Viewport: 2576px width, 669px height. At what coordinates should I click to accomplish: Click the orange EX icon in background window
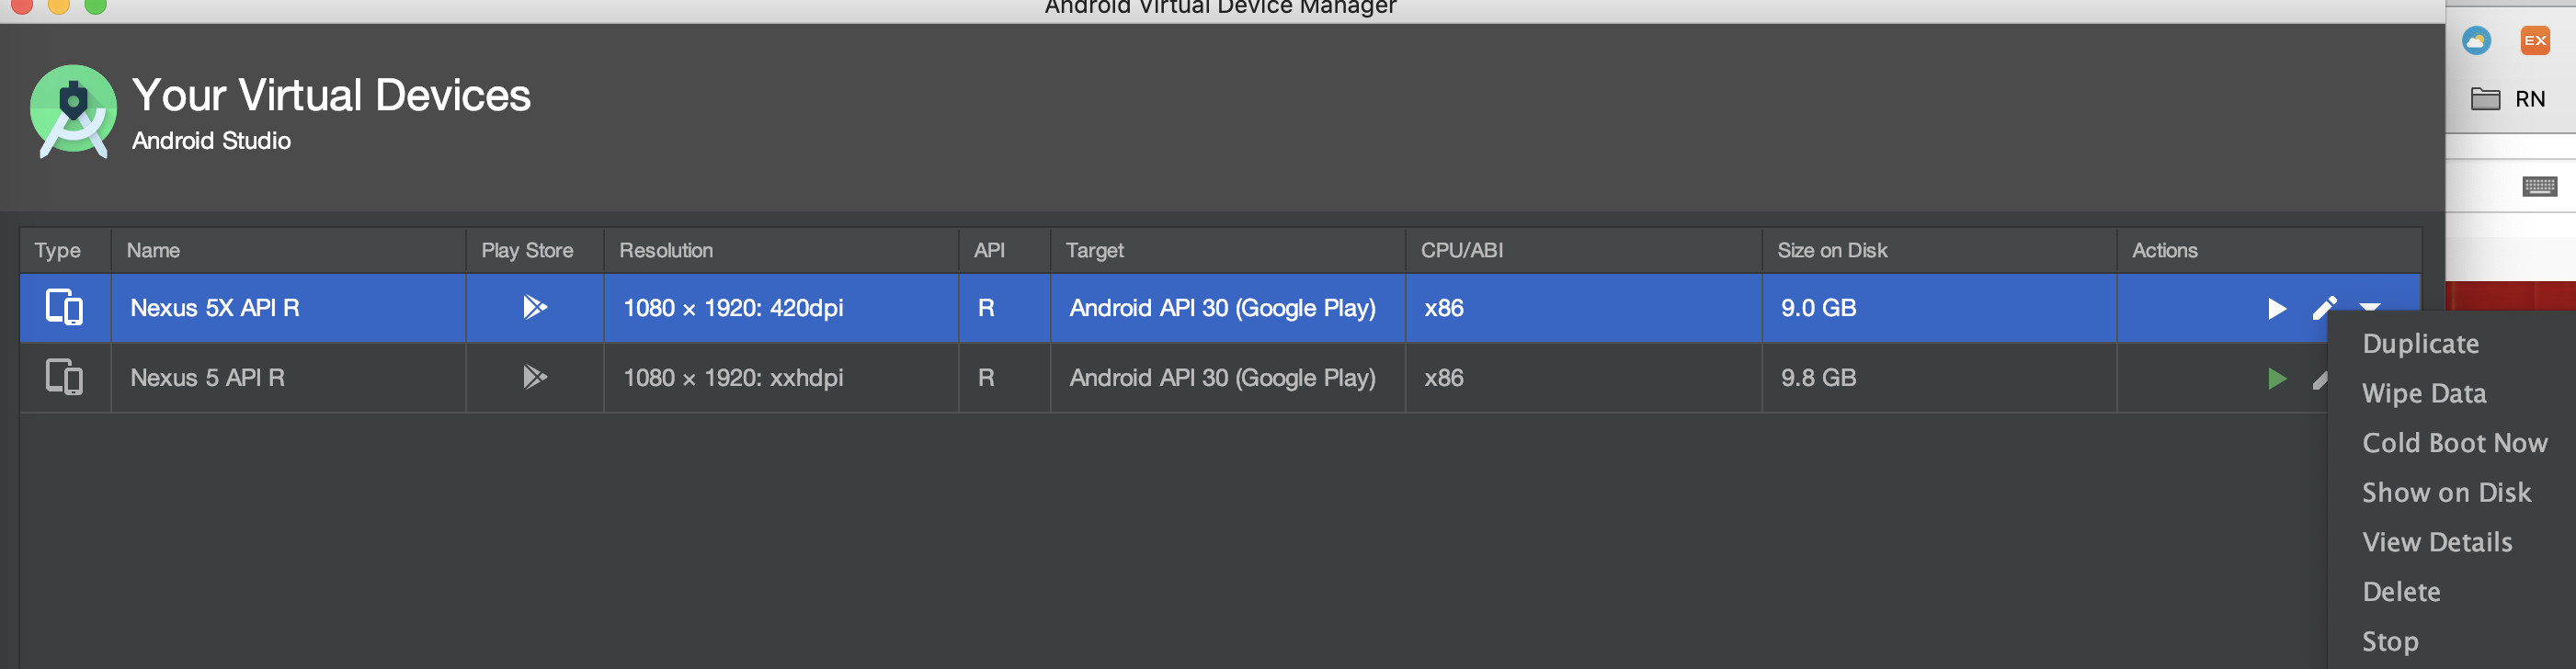pos(2535,40)
